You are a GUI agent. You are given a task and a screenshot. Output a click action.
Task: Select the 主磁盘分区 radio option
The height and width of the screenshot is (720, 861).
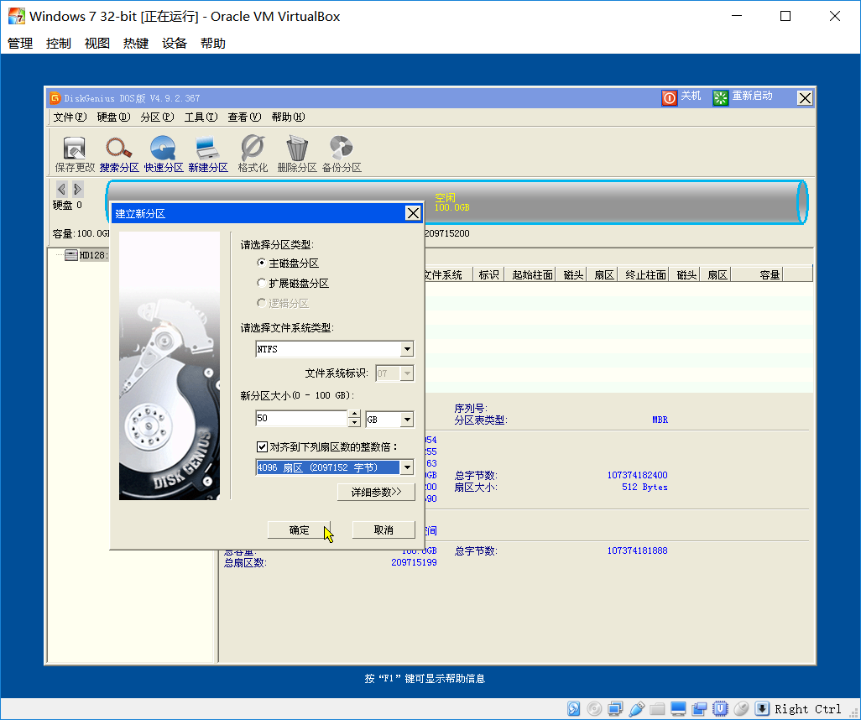[x=261, y=263]
